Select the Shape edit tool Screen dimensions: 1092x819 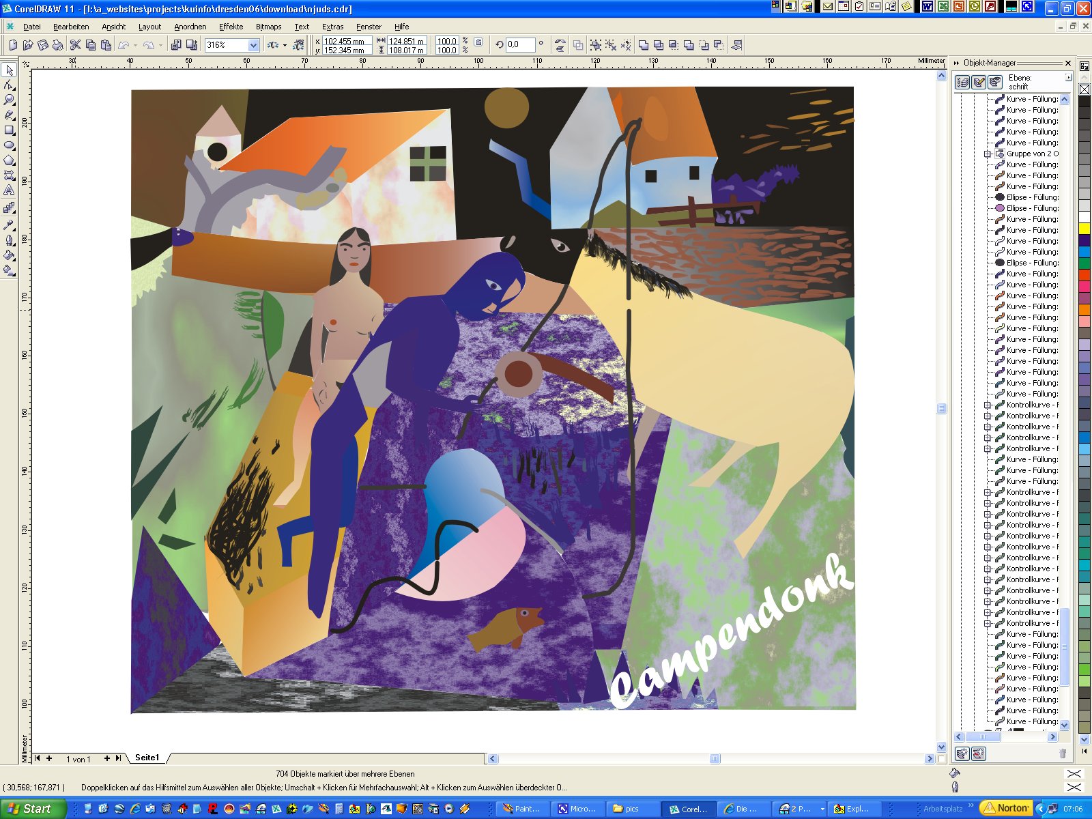tap(9, 85)
